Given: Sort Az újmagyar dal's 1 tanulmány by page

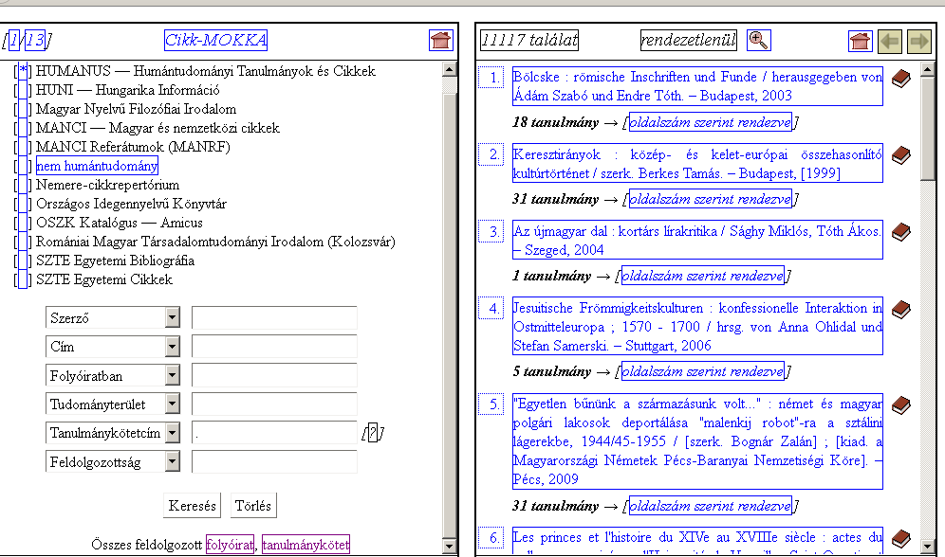Looking at the screenshot, I should click(x=703, y=276).
